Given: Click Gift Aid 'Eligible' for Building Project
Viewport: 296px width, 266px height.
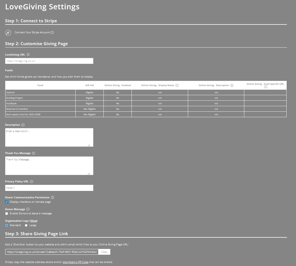Looking at the screenshot, I should pos(89,98).
